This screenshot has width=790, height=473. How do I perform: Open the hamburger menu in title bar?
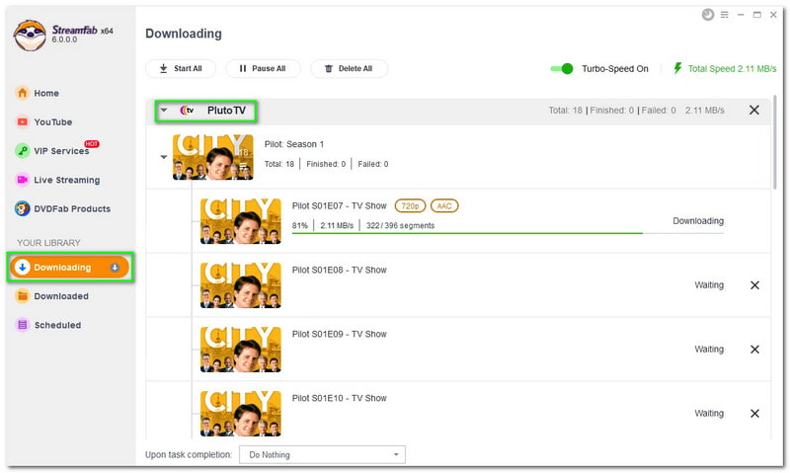coord(725,15)
